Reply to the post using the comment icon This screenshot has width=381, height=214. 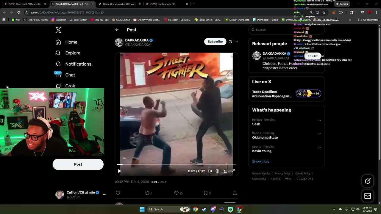[118, 193]
